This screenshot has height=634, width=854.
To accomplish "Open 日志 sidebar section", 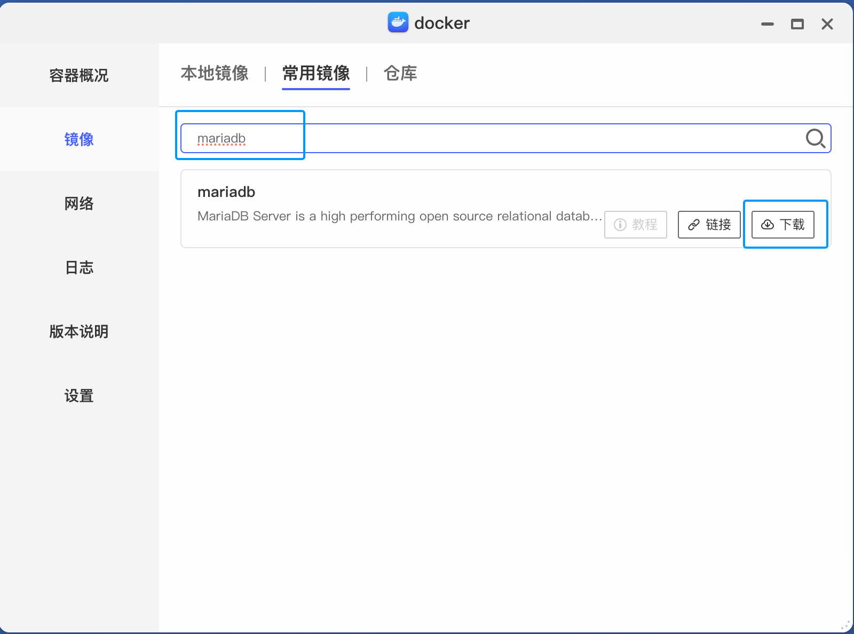I will coord(79,267).
